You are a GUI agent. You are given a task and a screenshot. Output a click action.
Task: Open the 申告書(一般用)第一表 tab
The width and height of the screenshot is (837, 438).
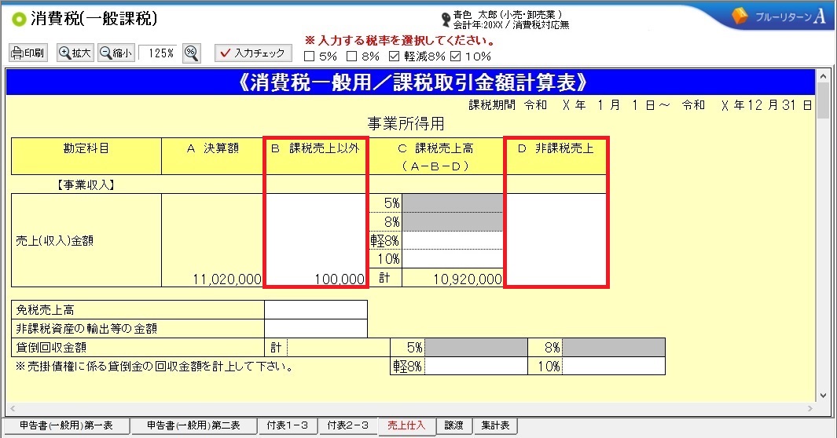tap(66, 425)
